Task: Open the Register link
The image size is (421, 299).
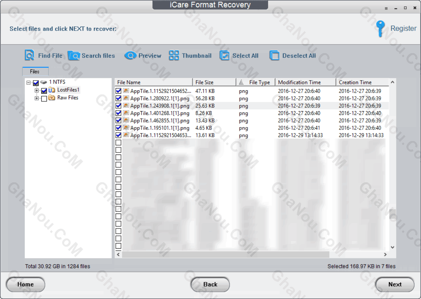Action: pyautogui.click(x=403, y=28)
